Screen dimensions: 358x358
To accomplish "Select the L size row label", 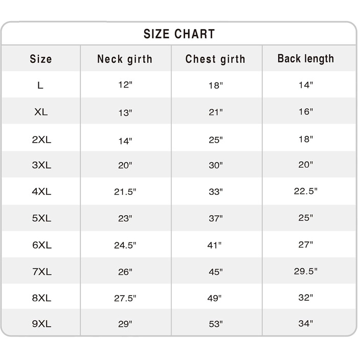I will [40, 85].
